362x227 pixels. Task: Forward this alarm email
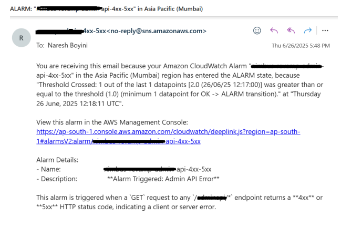[x=308, y=31]
